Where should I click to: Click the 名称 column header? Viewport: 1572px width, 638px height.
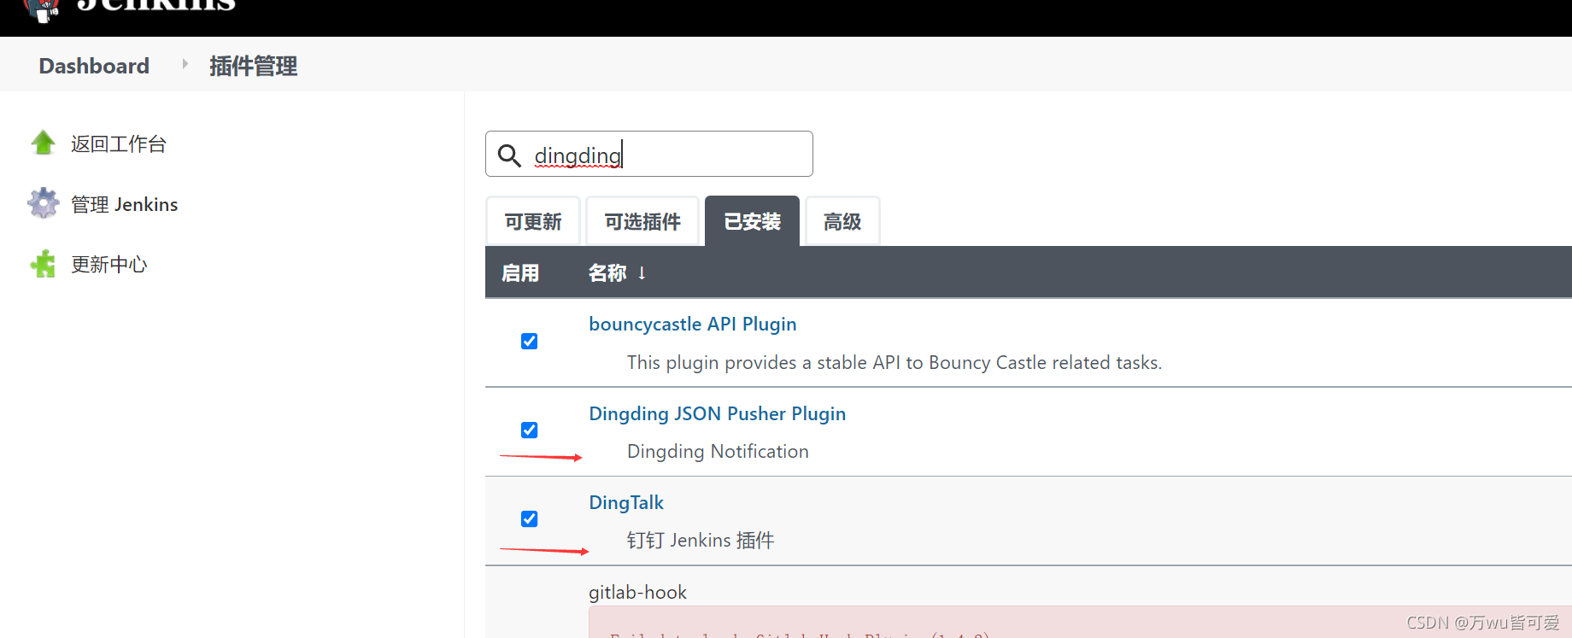(x=607, y=273)
